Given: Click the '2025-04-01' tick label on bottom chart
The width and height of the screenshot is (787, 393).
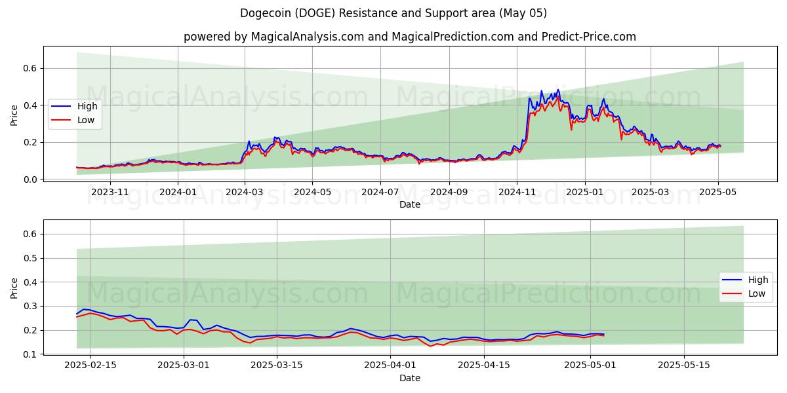Looking at the screenshot, I should point(390,367).
